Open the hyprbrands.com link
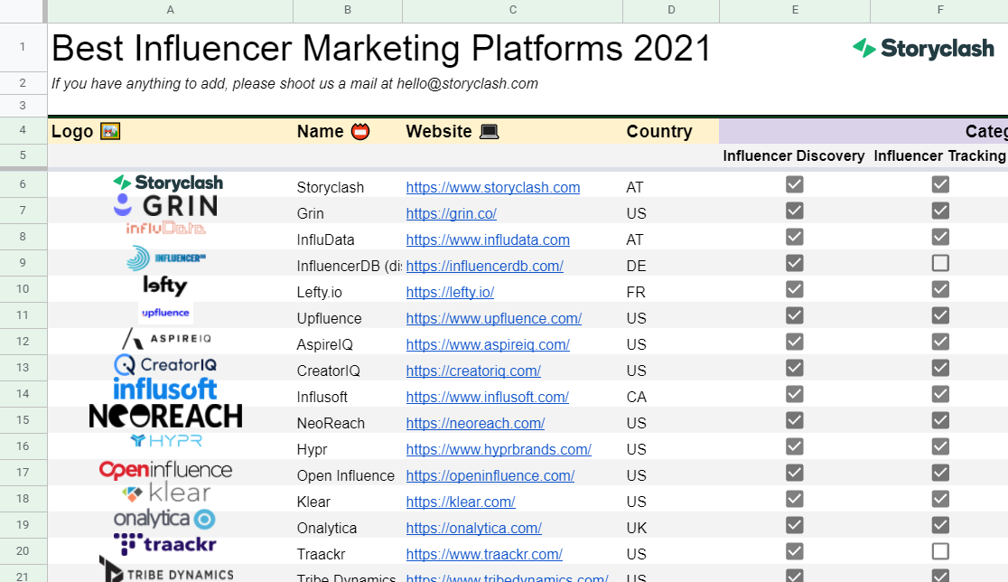The width and height of the screenshot is (1008, 582). (x=499, y=449)
